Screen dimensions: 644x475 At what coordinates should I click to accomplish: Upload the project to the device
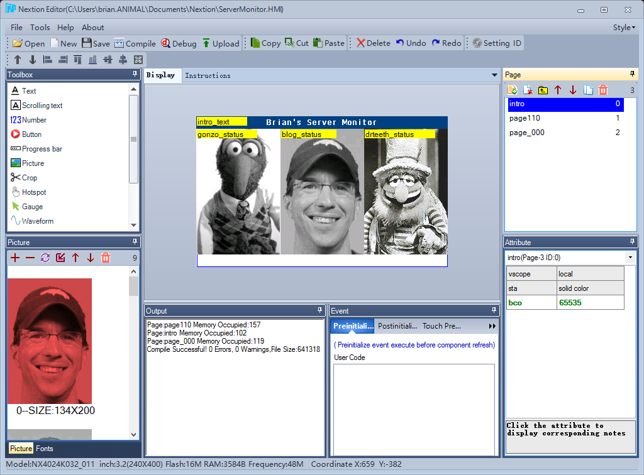click(221, 43)
